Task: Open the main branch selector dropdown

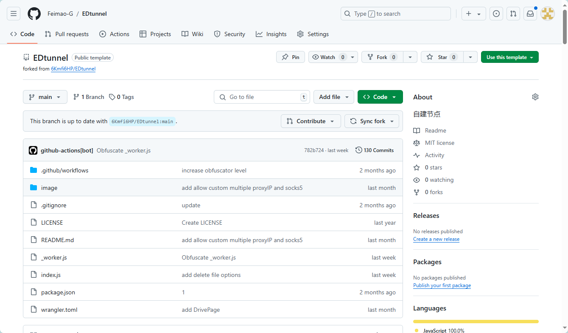Action: (x=45, y=97)
